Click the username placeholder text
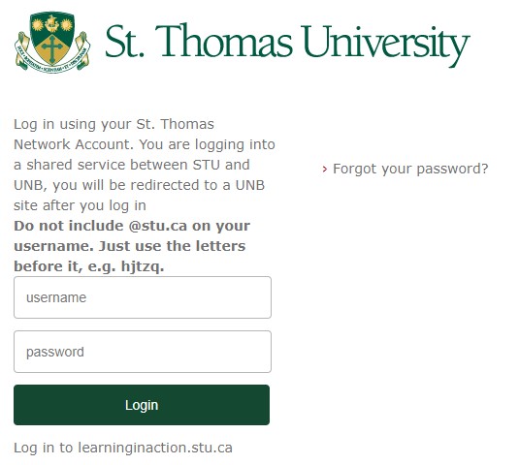Image resolution: width=519 pixels, height=465 pixels. pyautogui.click(x=56, y=297)
